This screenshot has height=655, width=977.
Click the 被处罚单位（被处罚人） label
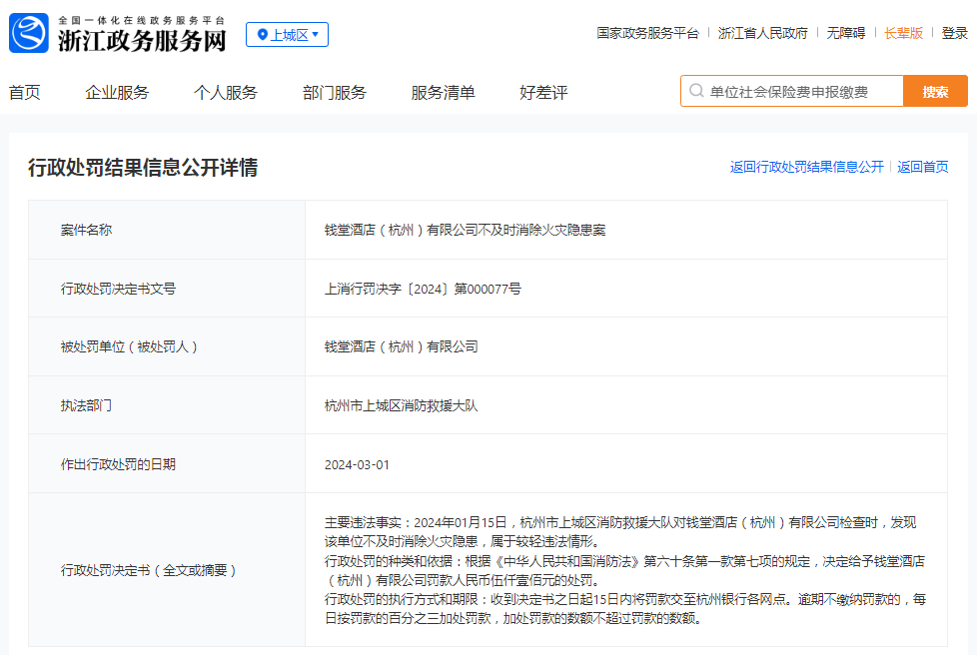129,346
